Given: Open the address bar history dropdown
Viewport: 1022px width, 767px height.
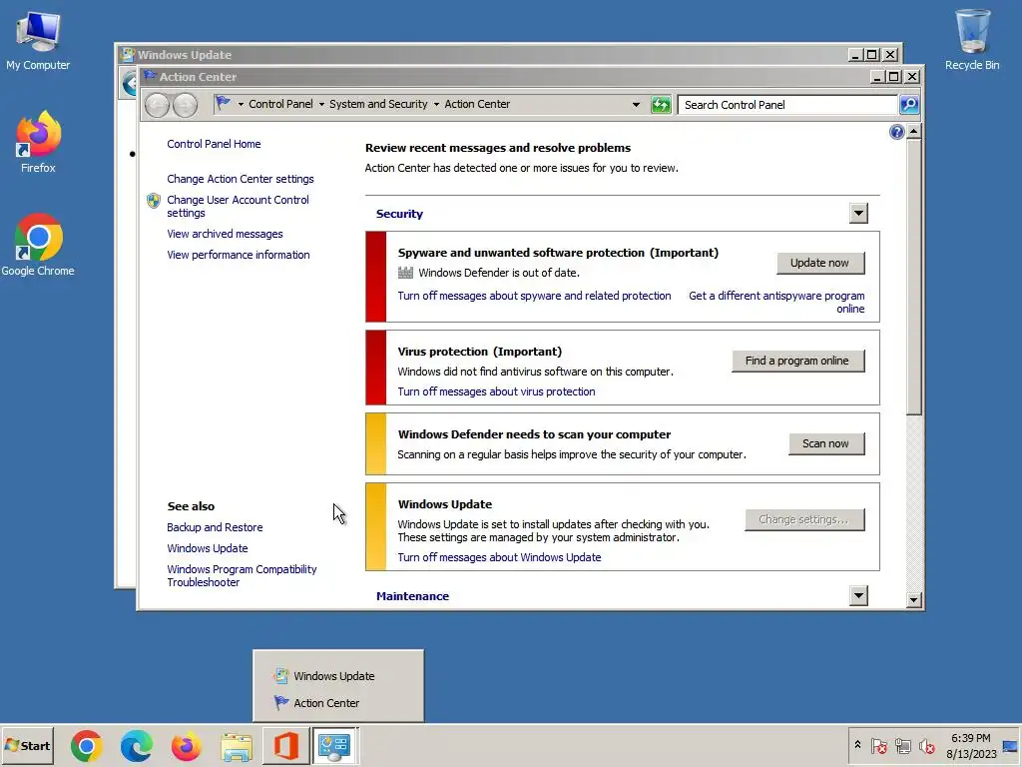Looking at the screenshot, I should pyautogui.click(x=636, y=104).
